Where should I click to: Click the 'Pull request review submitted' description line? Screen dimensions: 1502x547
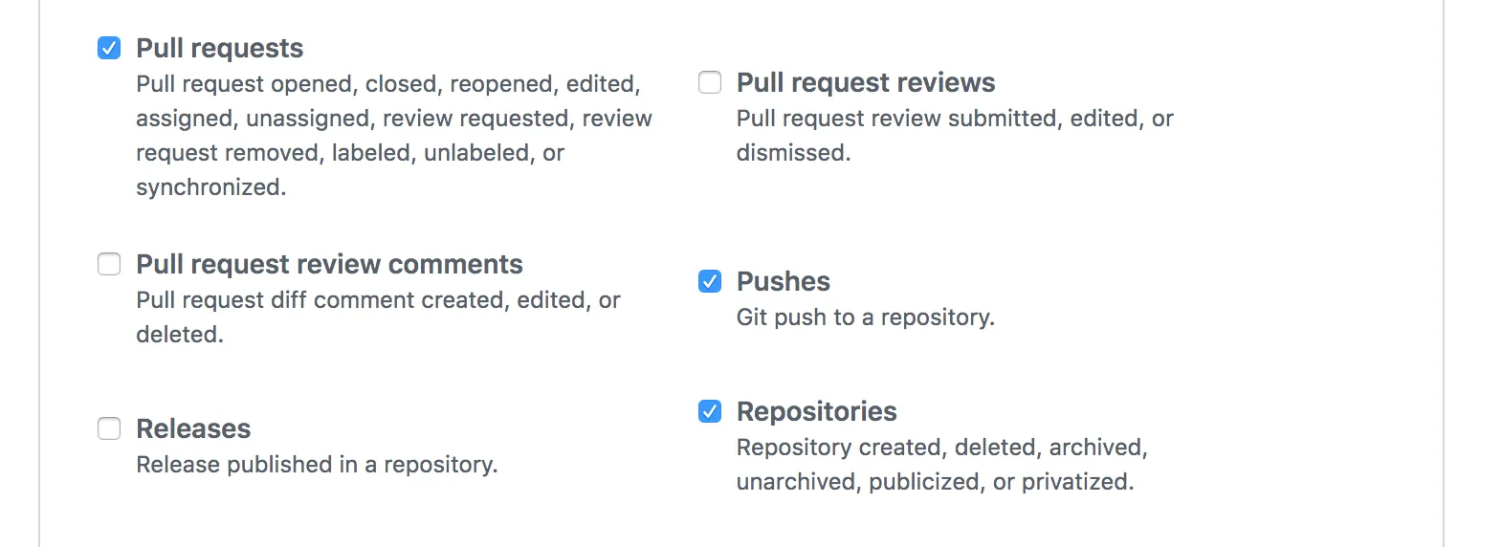[954, 119]
